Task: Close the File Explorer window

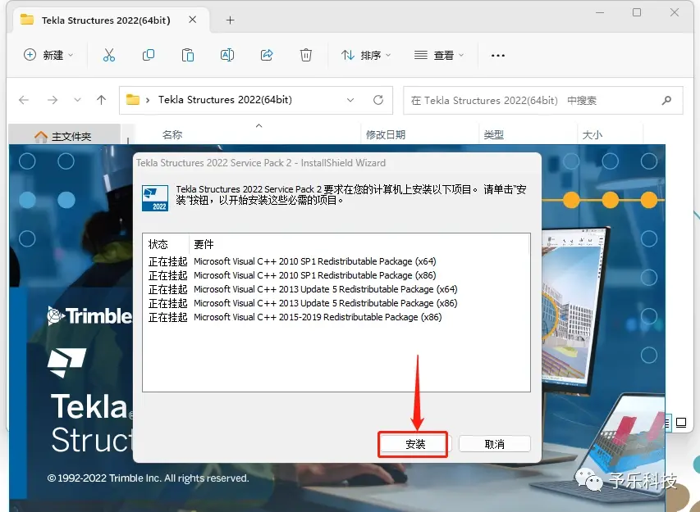Action: 674,12
